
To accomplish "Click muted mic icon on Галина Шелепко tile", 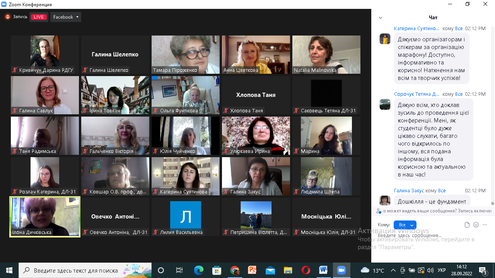I will click(85, 70).
